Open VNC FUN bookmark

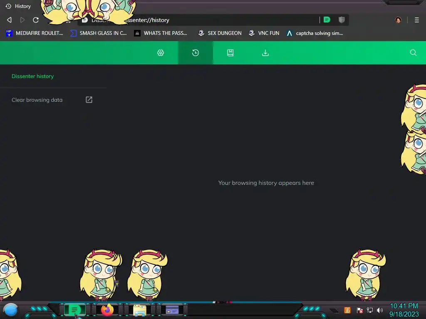[x=264, y=33]
